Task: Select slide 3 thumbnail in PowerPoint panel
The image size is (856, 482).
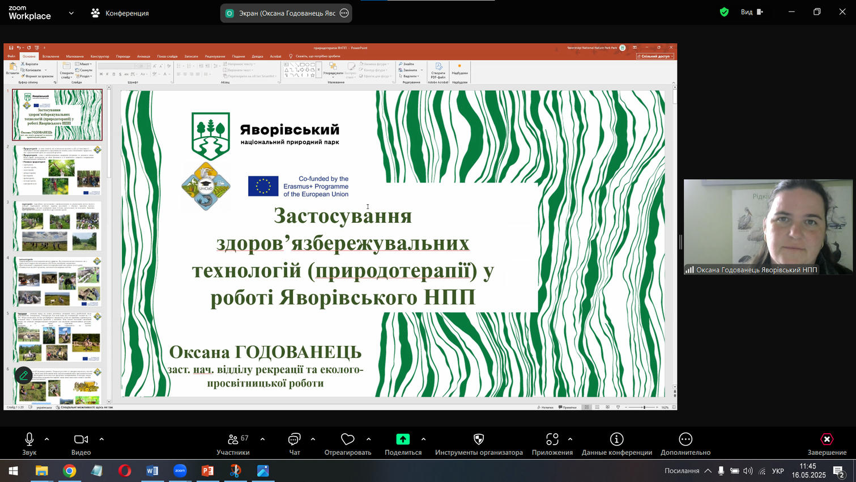Action: coord(57,226)
